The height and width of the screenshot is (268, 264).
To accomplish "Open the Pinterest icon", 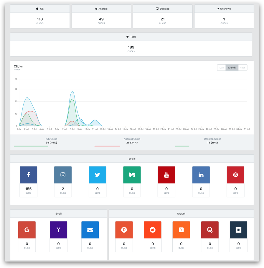I will [235, 175].
